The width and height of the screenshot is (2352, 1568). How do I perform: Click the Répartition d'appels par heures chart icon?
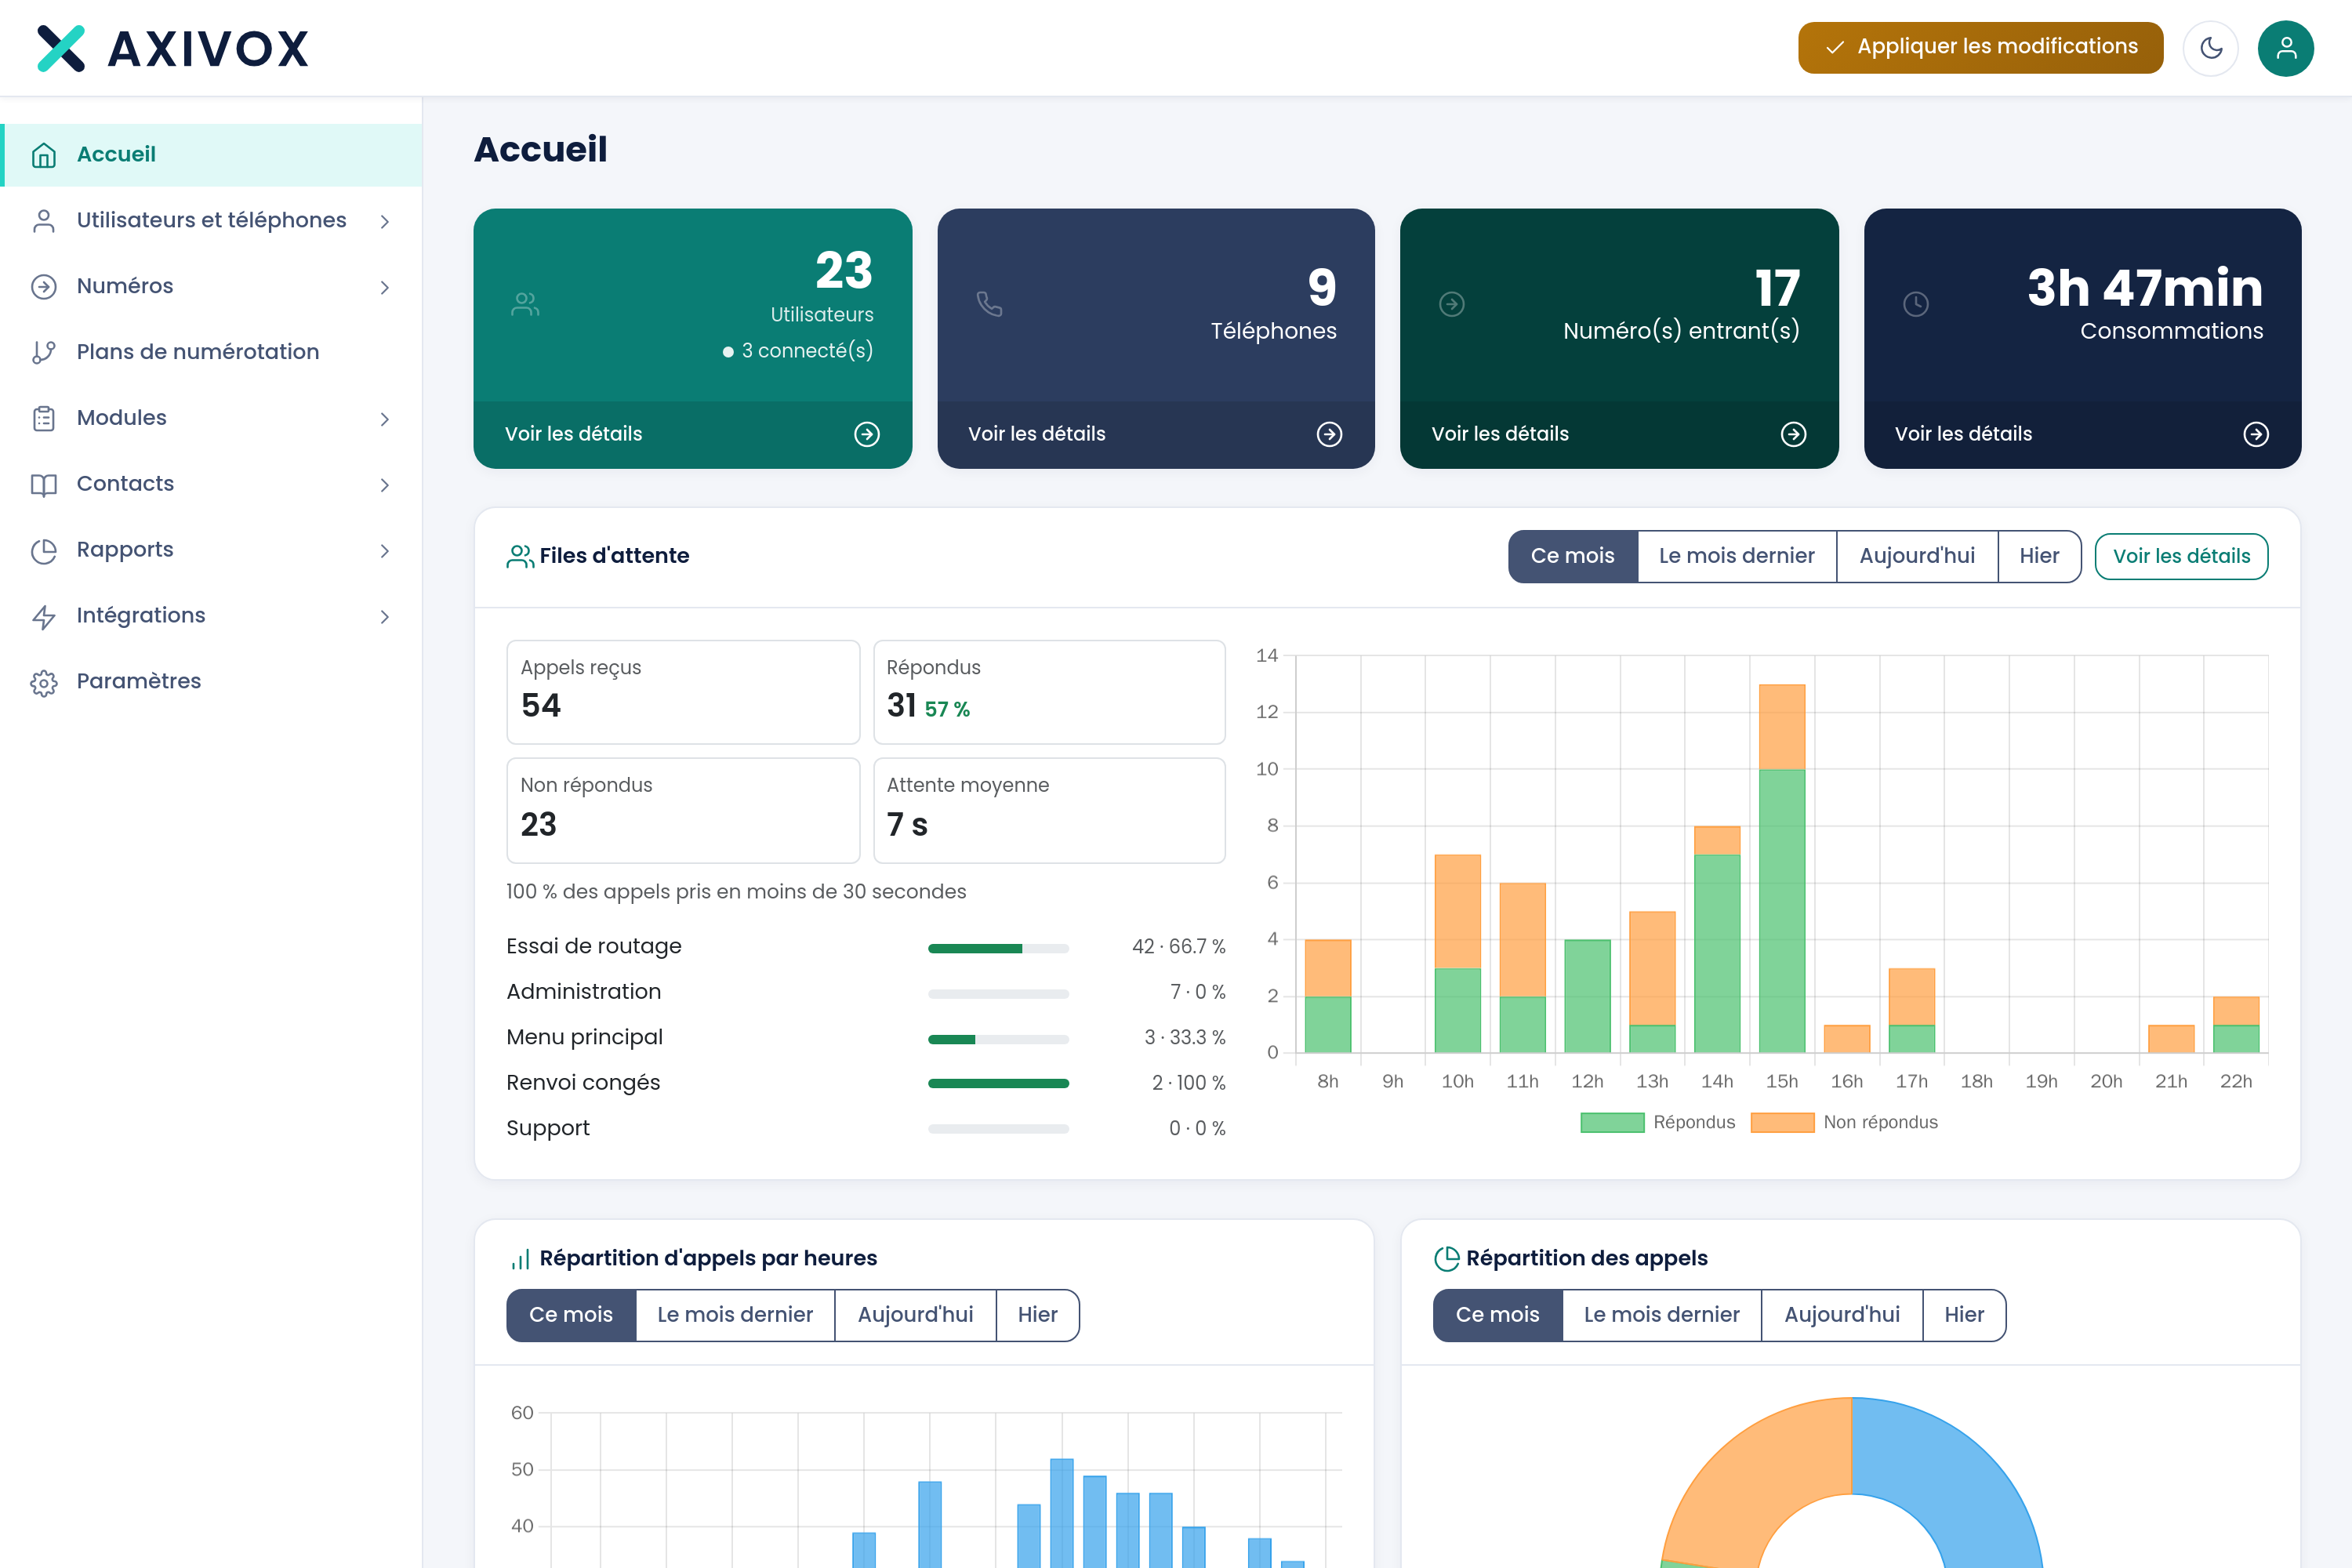pos(520,1259)
